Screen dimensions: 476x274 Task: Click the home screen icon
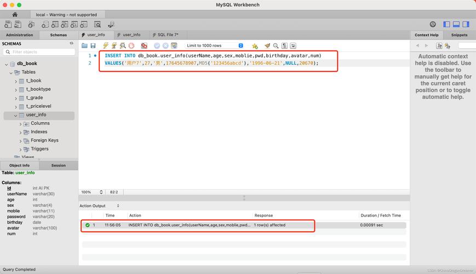[15, 14]
